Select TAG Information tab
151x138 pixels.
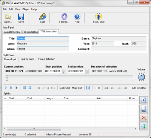[x=49, y=32]
